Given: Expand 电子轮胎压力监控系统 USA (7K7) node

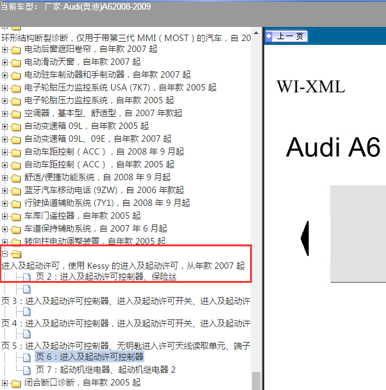Looking at the screenshot, I should [x=4, y=88].
